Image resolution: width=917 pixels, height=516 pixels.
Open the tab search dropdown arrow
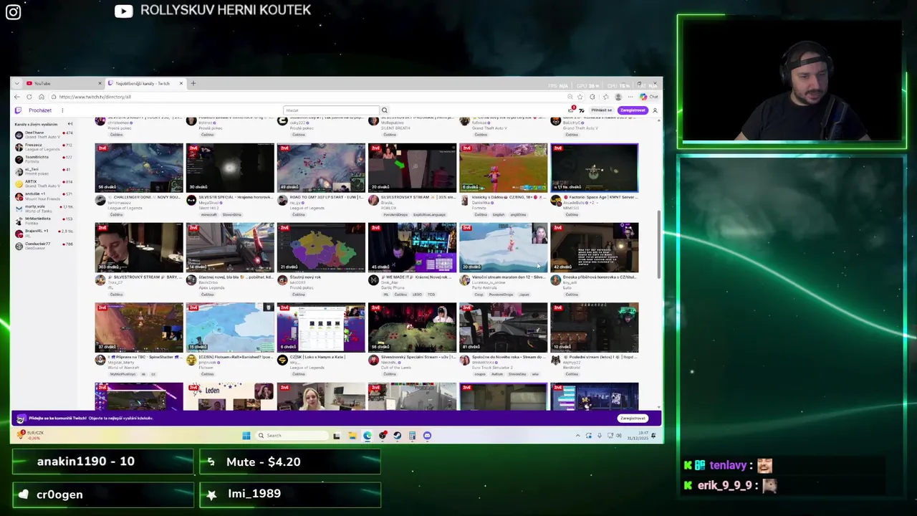17,83
